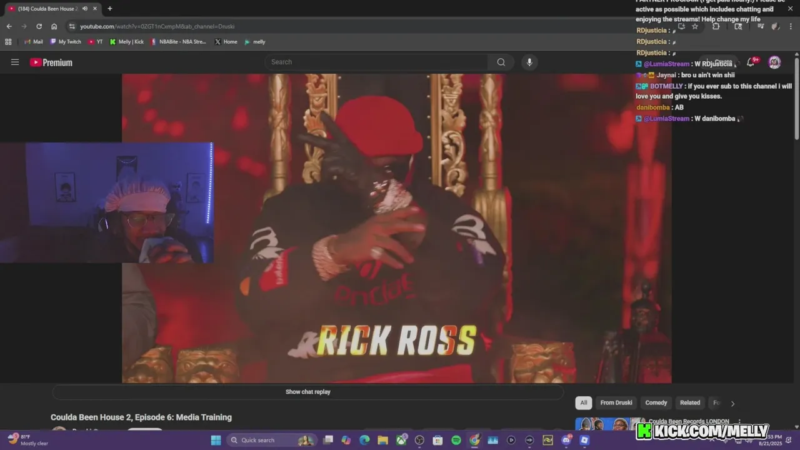This screenshot has height=450, width=800.
Task: Click the video title Coulda Been House 2
Action: pyautogui.click(x=141, y=417)
